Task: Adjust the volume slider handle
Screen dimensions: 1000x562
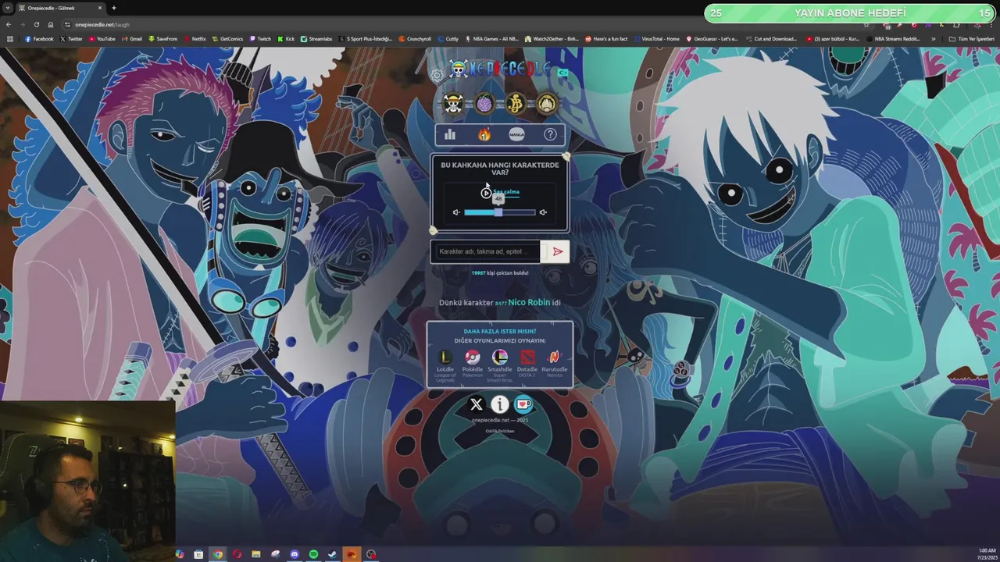Action: tap(498, 212)
